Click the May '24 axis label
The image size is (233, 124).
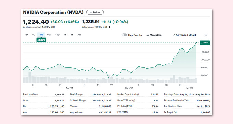click(129, 88)
